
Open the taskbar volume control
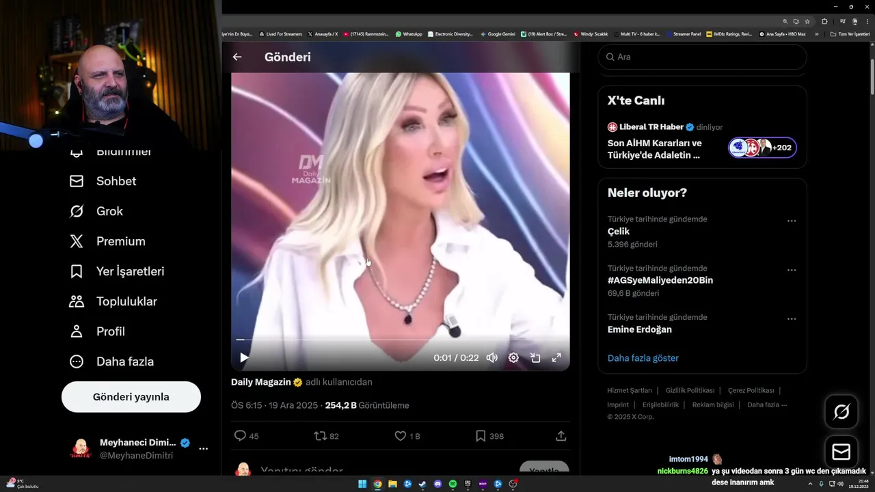click(840, 484)
